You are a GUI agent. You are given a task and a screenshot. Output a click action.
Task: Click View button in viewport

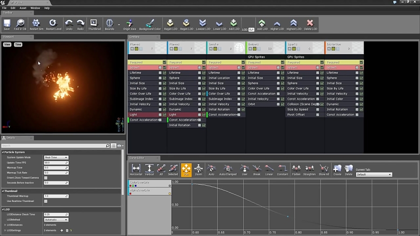tap(7, 44)
